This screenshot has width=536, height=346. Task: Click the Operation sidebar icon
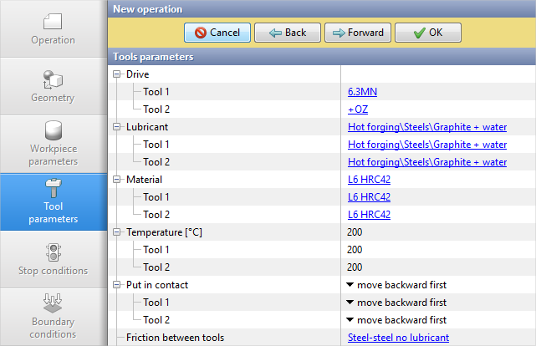click(x=53, y=21)
